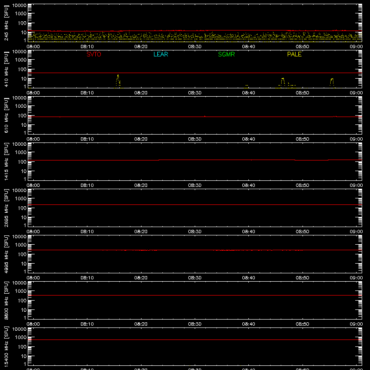Click 08:30 tick label under 245 MHz plot
The width and height of the screenshot is (370, 370).
pos(195,47)
